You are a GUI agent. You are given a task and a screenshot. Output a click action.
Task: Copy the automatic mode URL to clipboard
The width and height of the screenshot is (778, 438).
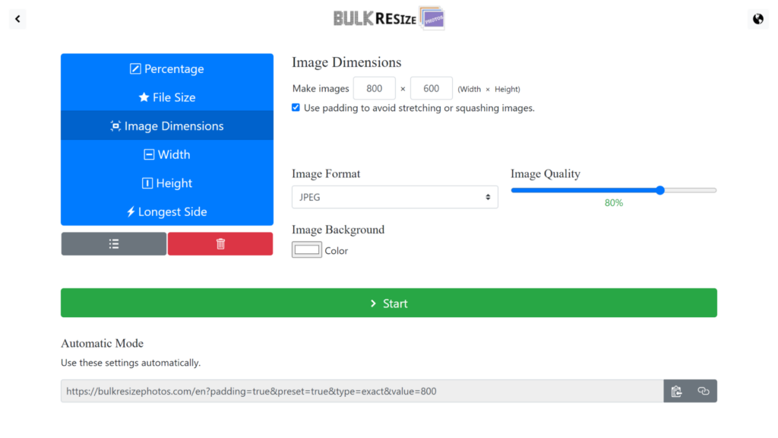[x=676, y=392]
